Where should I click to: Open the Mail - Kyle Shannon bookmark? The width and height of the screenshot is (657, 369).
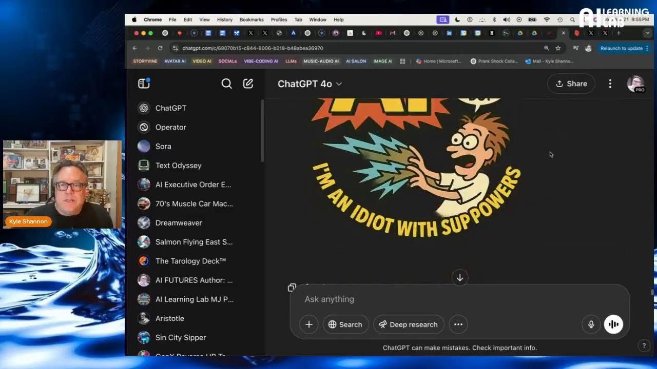549,61
